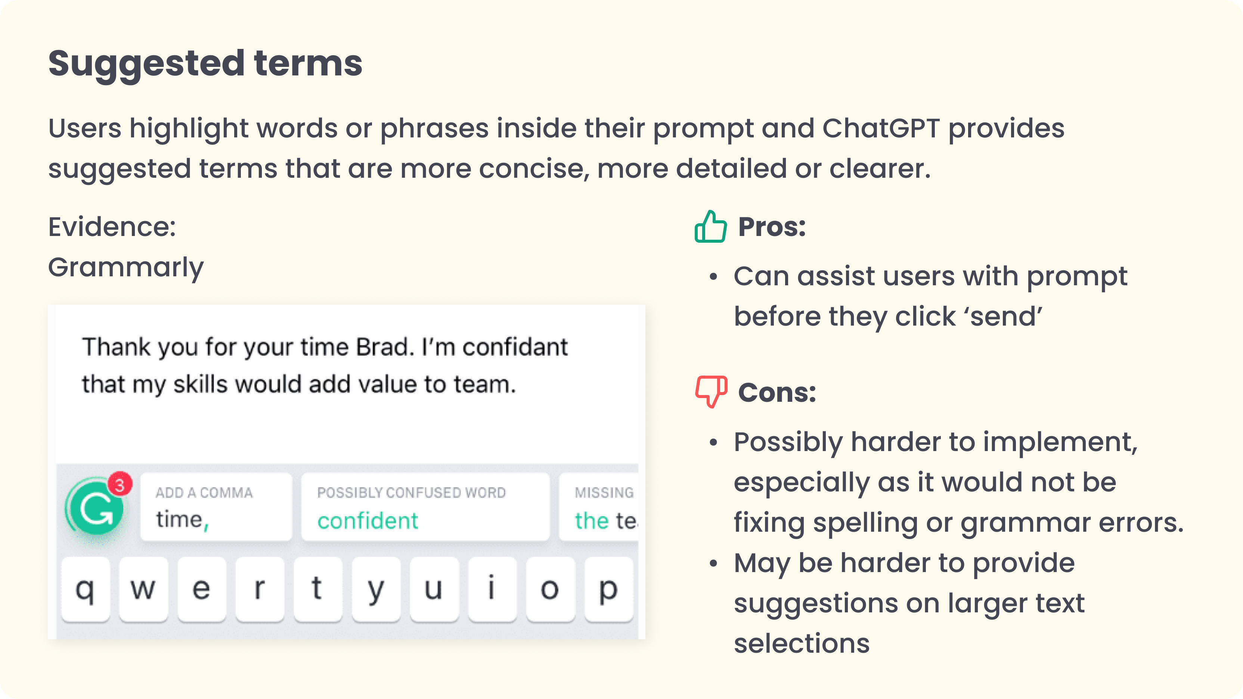Apply the 'Add a comma' suggestion
The image size is (1243, 699).
coord(216,507)
